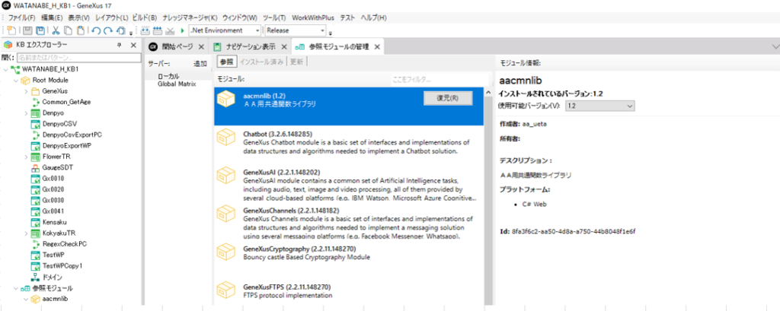
Task: Click the 追加 server link
Action: point(200,64)
